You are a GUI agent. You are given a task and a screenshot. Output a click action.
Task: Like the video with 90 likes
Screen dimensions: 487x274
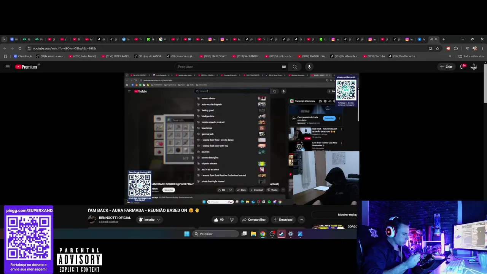pos(219,220)
